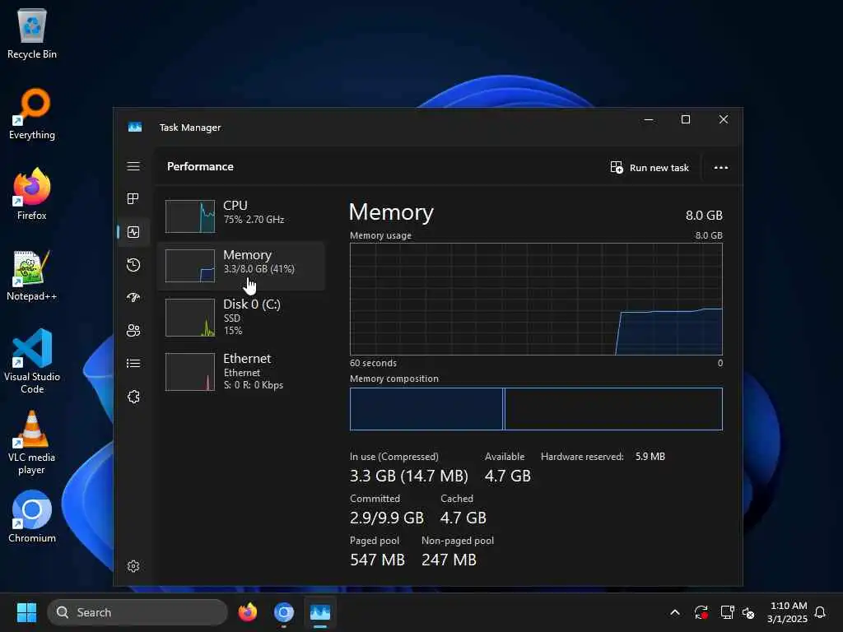The width and height of the screenshot is (843, 632).
Task: Click the Ethernet mini graph thumbnail
Action: tap(190, 372)
